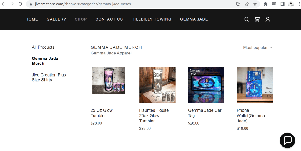Toggle the browser side panel
This screenshot has width=301, height=151.
282,4
